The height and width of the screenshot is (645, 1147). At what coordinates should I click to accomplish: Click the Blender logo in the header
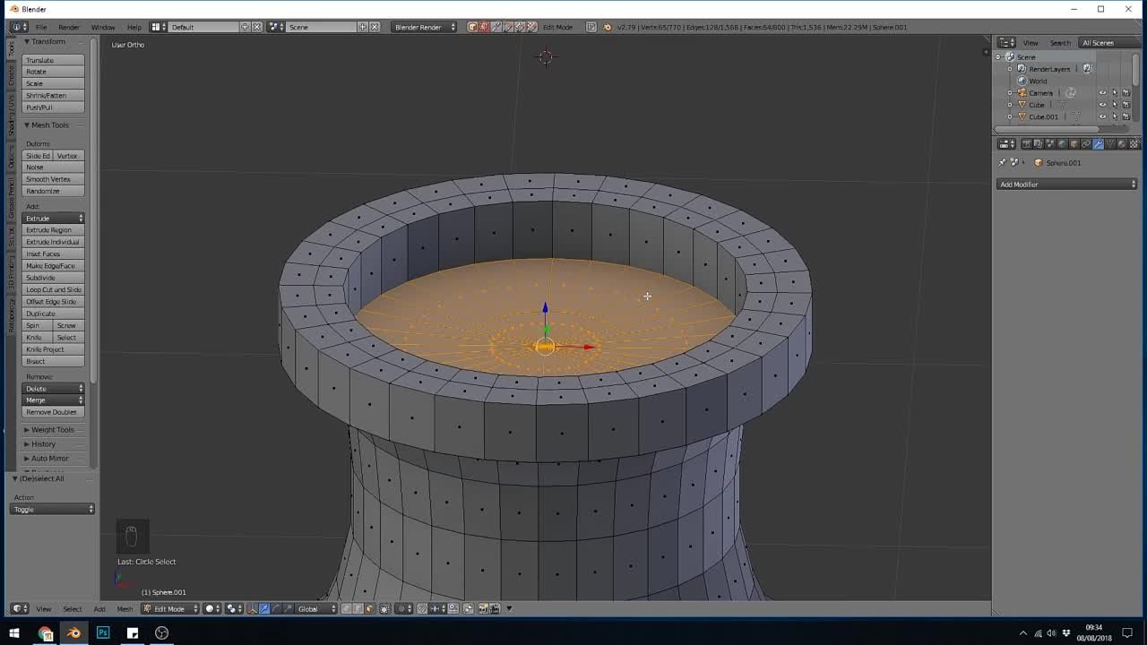click(x=16, y=27)
